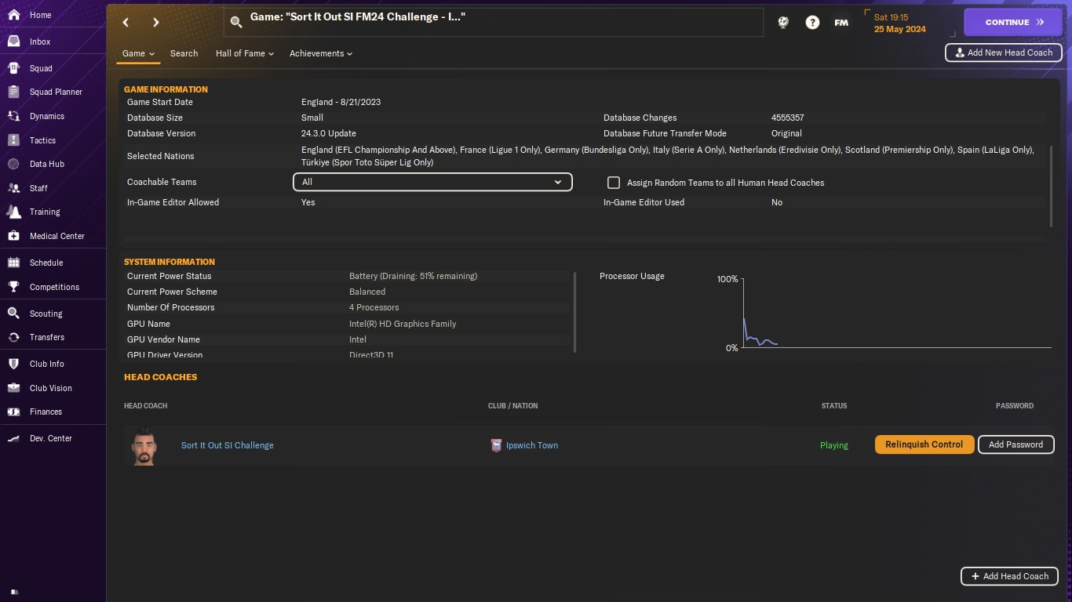
Task: Click the '24.3.0 Update' version value
Action: 329,133
